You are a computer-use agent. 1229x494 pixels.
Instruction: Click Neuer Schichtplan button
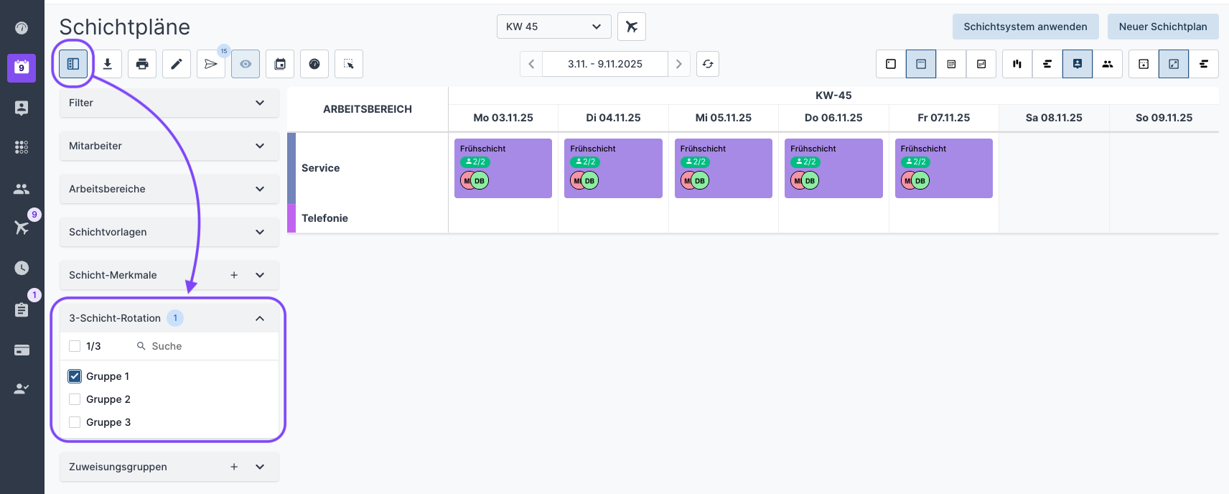pos(1162,27)
